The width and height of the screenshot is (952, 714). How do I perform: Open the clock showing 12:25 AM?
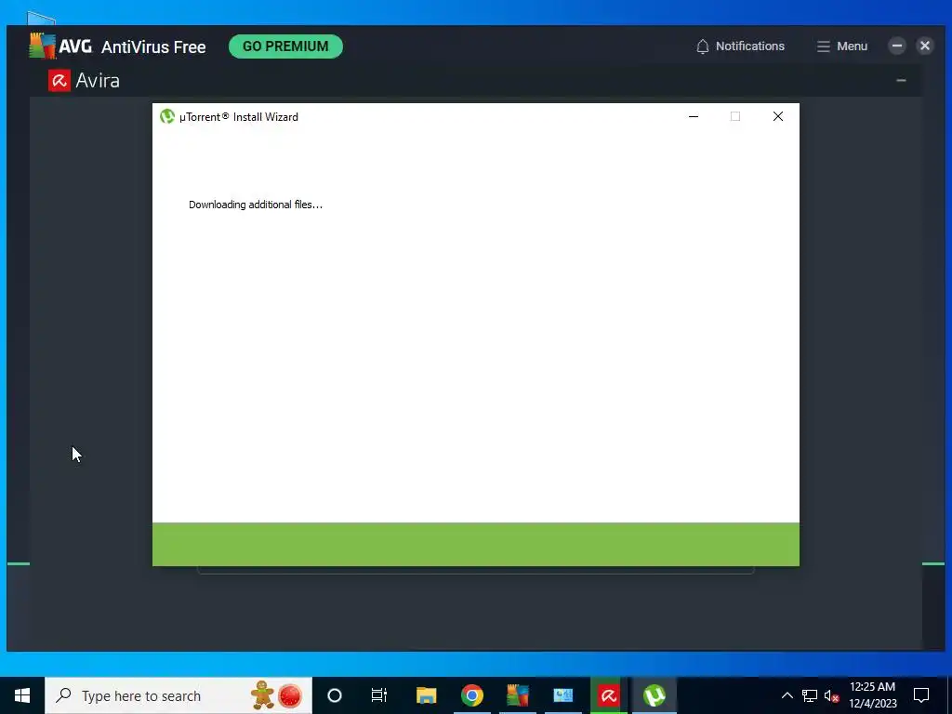tap(872, 695)
